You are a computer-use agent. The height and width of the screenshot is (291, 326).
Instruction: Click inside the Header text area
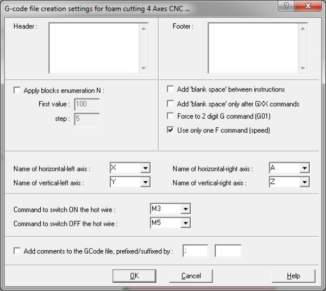point(94,48)
